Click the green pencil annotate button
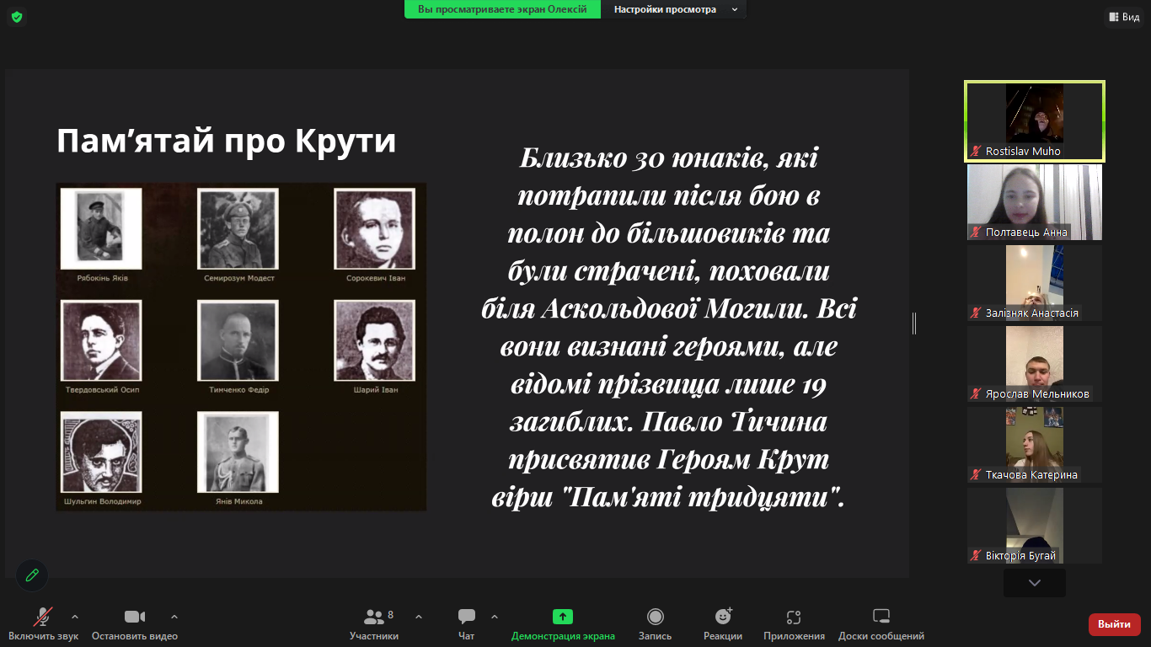The width and height of the screenshot is (1151, 647). [x=32, y=575]
